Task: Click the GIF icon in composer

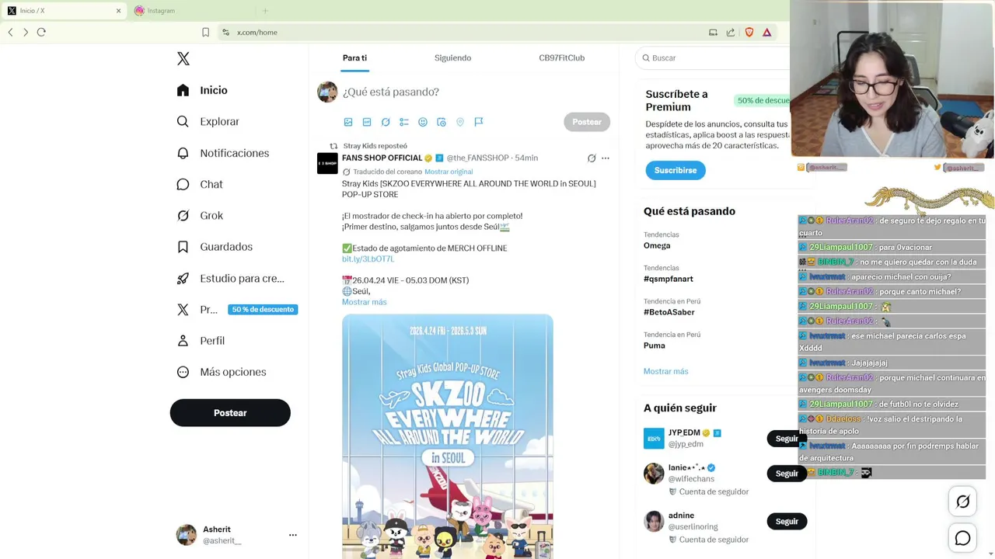Action: 367,122
